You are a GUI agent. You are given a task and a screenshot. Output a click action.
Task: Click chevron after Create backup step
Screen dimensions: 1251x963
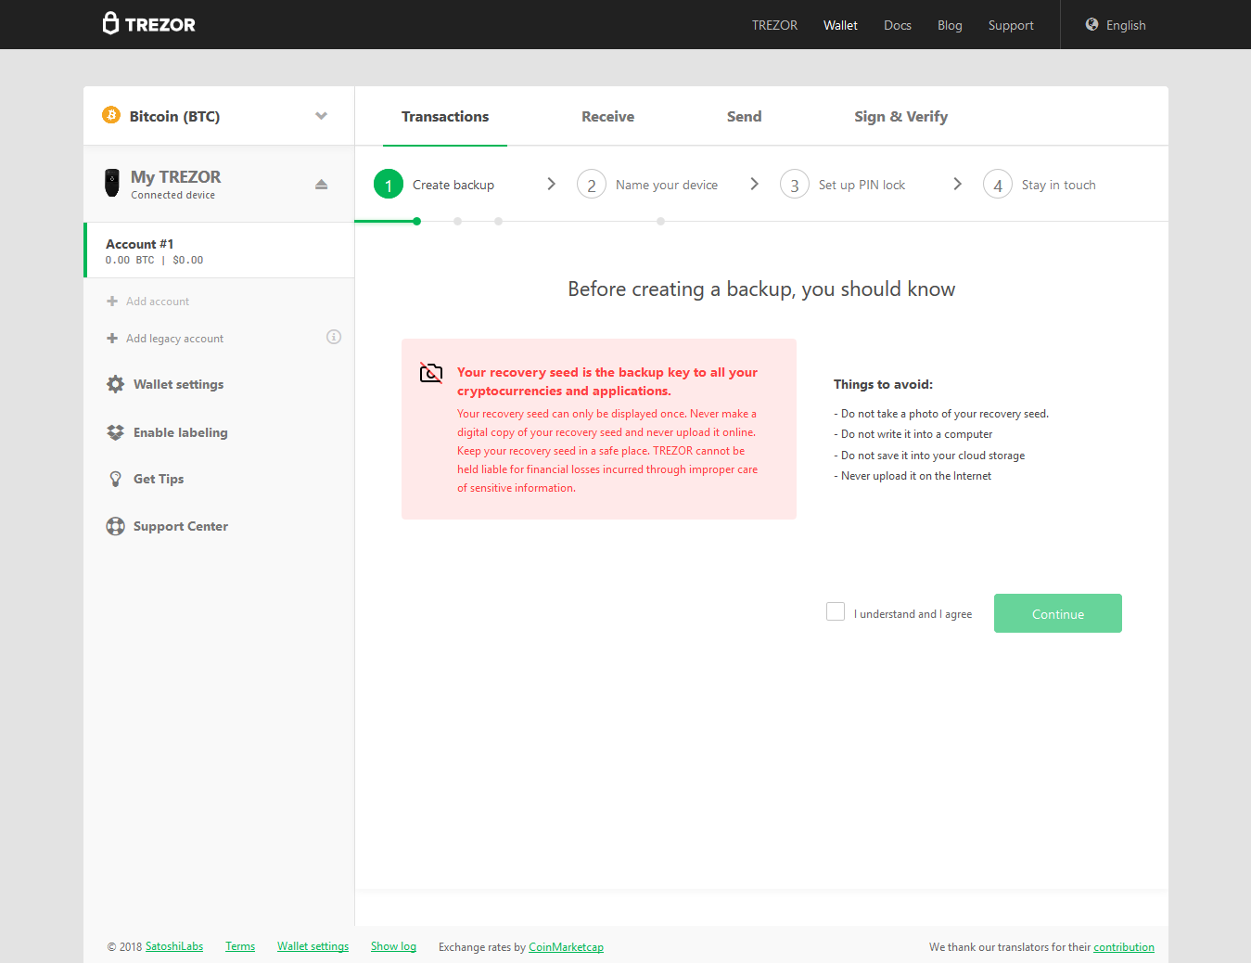551,184
